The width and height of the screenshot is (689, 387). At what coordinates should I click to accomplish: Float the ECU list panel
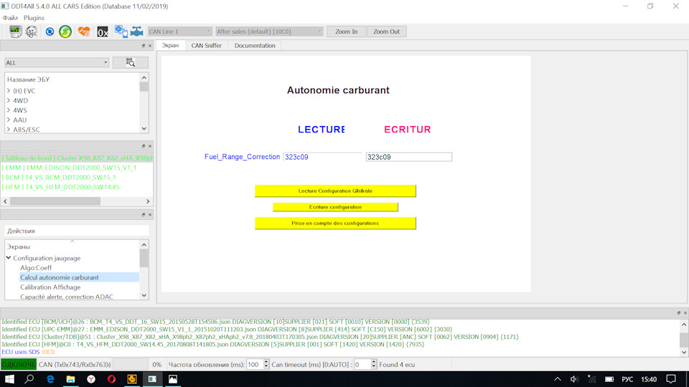(x=144, y=46)
